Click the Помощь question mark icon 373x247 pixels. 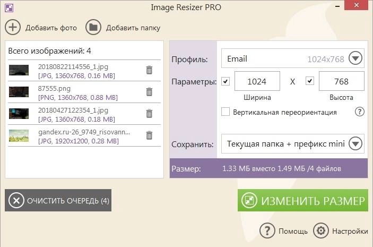click(x=267, y=231)
